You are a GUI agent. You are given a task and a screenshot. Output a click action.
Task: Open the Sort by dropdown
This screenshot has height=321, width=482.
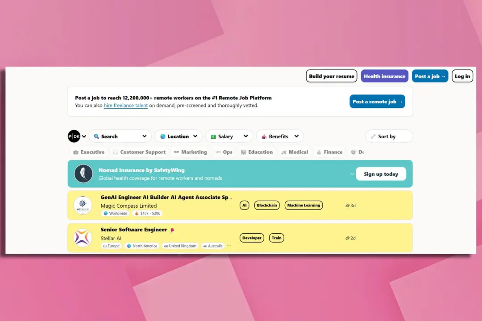pyautogui.click(x=389, y=136)
